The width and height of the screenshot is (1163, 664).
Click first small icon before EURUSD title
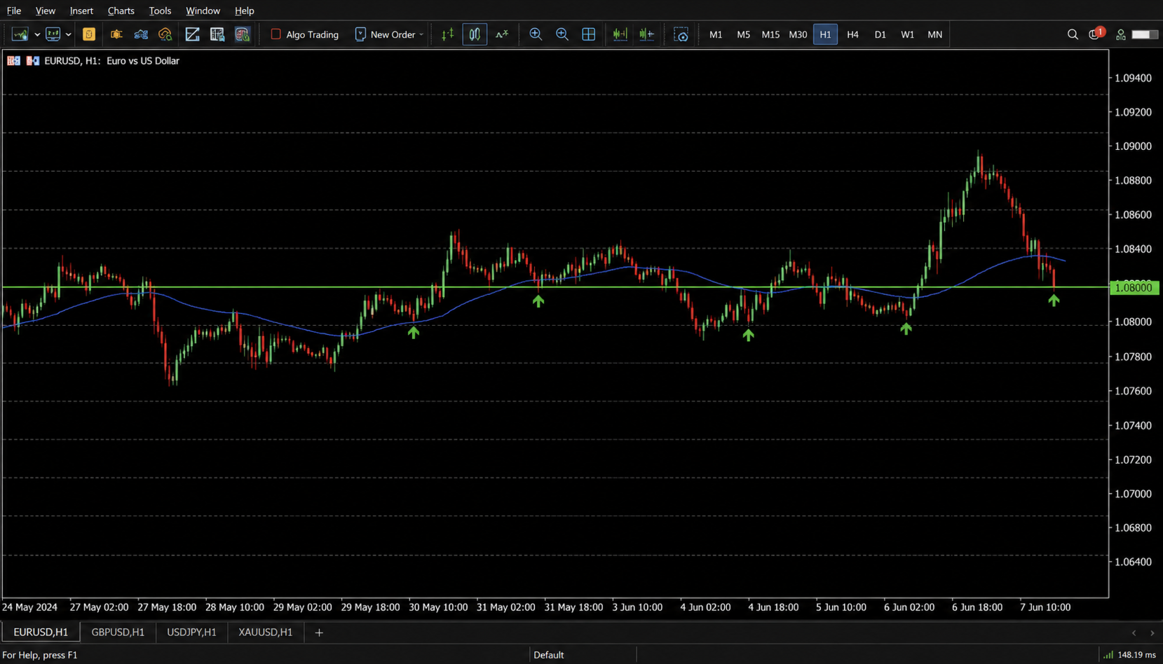click(x=13, y=61)
